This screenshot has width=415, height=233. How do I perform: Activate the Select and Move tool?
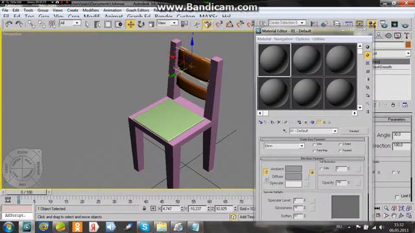130,25
